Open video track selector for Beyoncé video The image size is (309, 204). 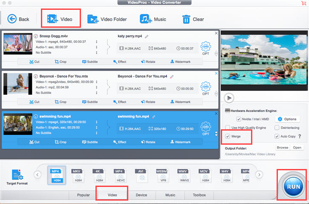click(97, 82)
